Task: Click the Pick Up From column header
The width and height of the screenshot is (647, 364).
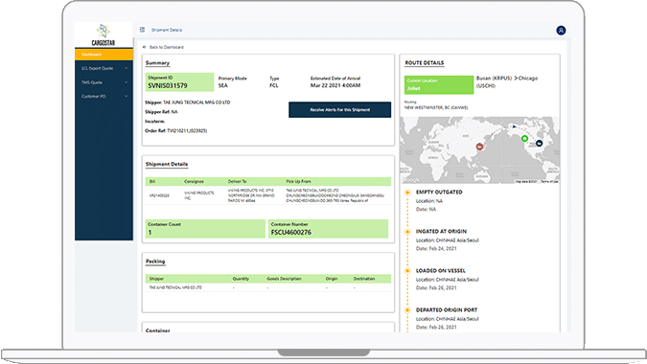Action: [299, 181]
